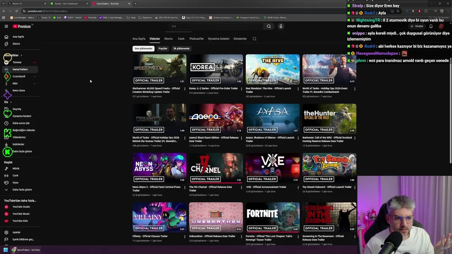The height and width of the screenshot is (254, 452).
Task: Open Videolarınız in sidebar
Action: pos(20,137)
